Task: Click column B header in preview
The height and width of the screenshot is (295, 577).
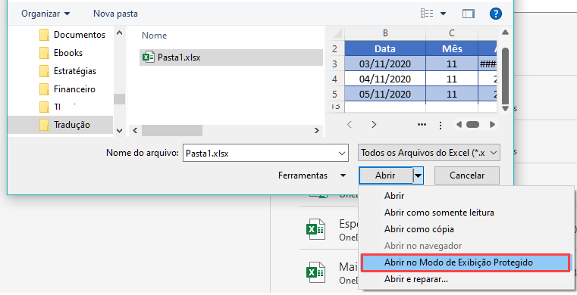Action: tap(385, 33)
